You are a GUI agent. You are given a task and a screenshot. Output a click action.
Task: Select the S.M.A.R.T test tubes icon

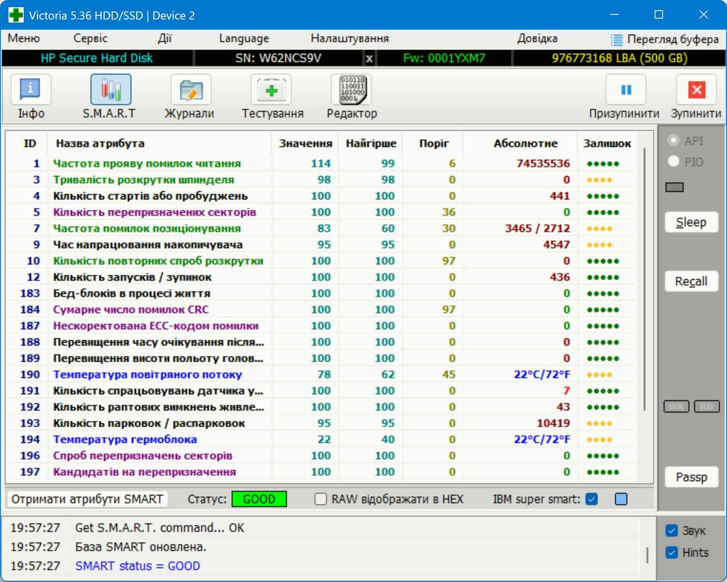[x=111, y=90]
